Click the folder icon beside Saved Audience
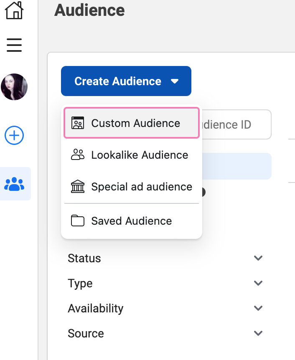Screen dimensions: 295x360 78,221
